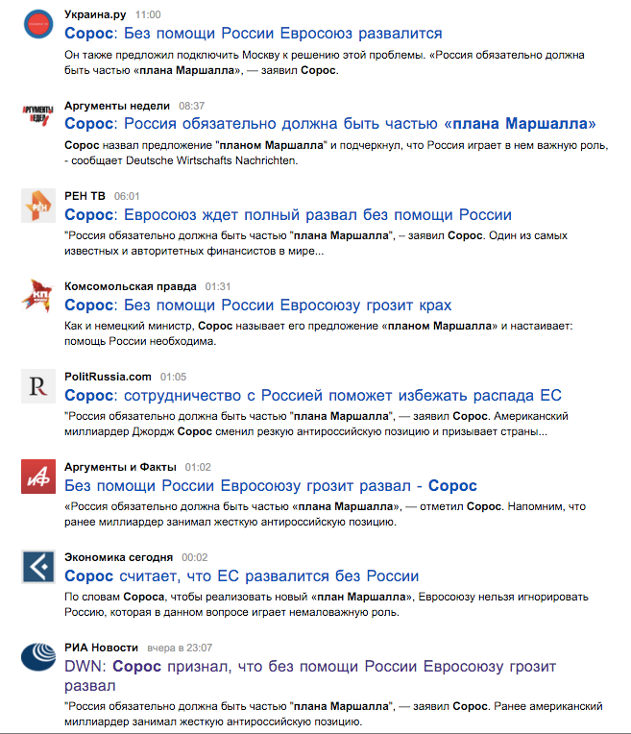This screenshot has width=631, height=734.
Task: Click the РИА Новости source name
Action: pyautogui.click(x=102, y=648)
